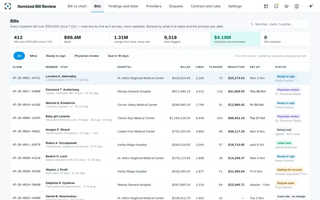This screenshot has width=320, height=200.
Task: Sort by the Pay By column header
Action: click(x=255, y=67)
